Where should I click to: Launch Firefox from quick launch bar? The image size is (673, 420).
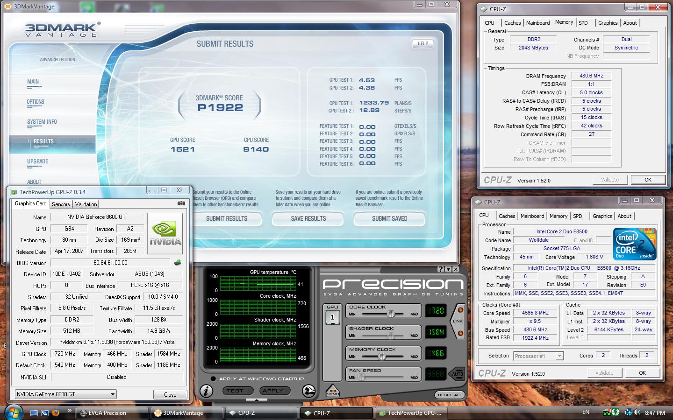pyautogui.click(x=56, y=413)
